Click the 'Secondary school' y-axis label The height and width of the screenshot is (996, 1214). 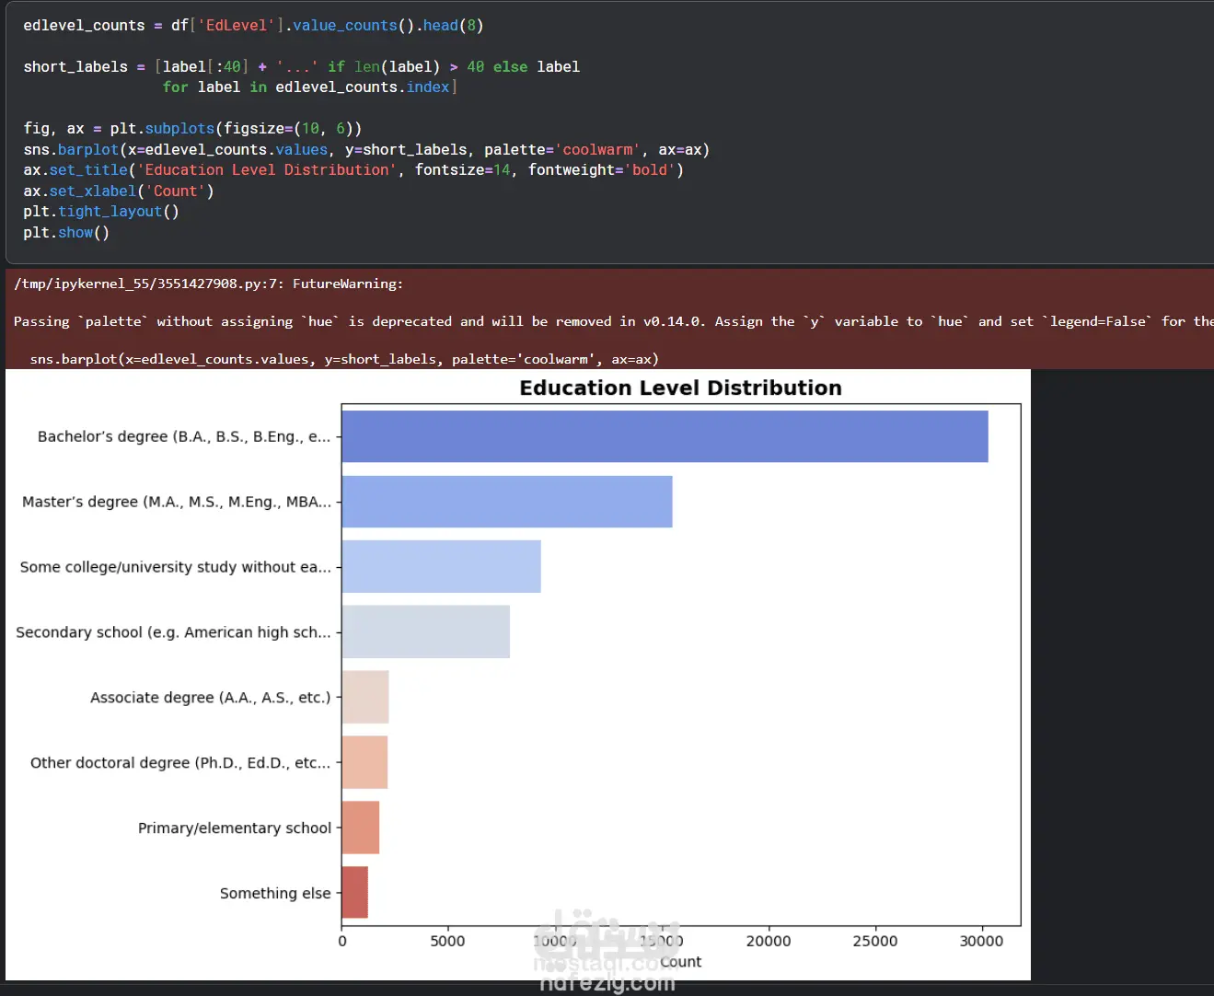(173, 632)
